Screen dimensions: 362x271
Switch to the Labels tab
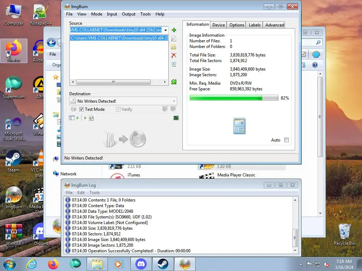pyautogui.click(x=255, y=25)
